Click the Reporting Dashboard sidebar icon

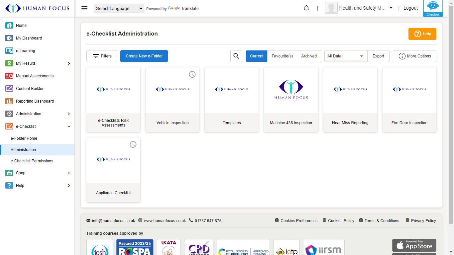coord(9,101)
